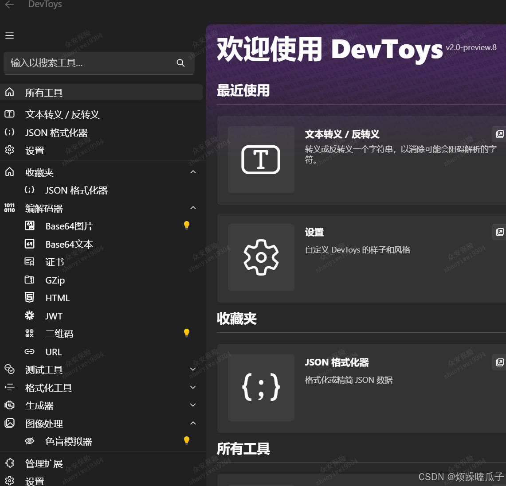This screenshot has height=486, width=506.
Task: Click the JWT flower icon
Action: click(29, 315)
